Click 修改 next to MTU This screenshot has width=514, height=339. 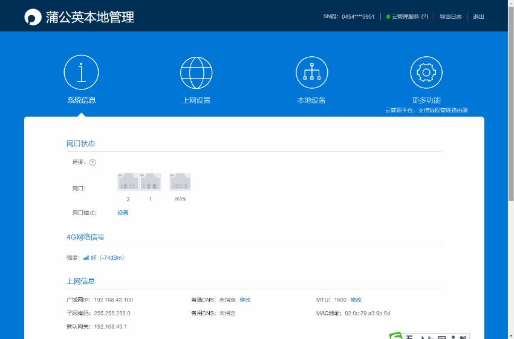pos(356,300)
